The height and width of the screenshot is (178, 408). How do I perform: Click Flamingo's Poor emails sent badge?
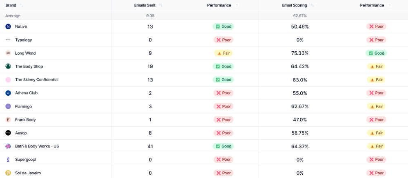tap(223, 106)
